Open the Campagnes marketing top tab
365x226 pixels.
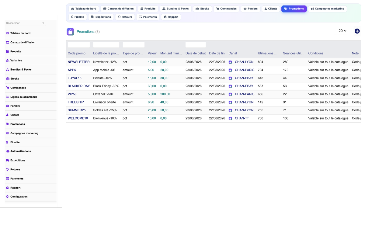click(x=327, y=9)
